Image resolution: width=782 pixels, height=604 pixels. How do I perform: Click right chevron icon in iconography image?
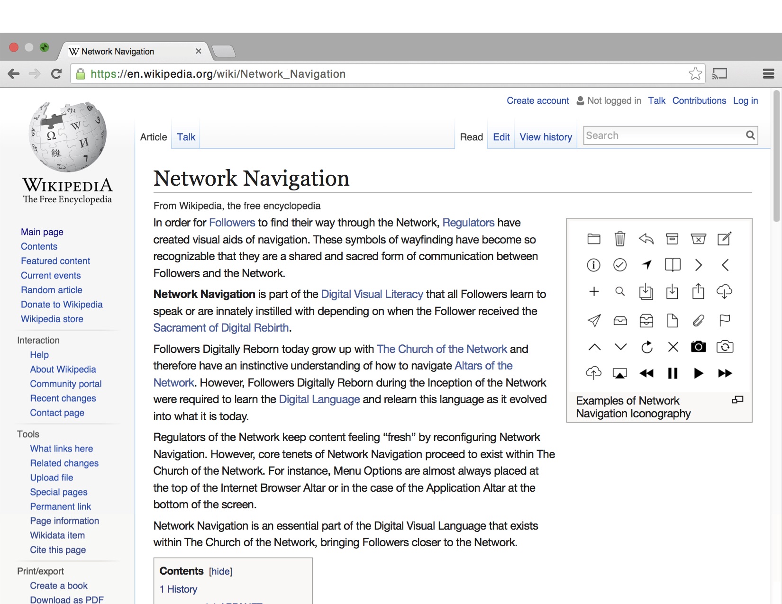coord(699,265)
